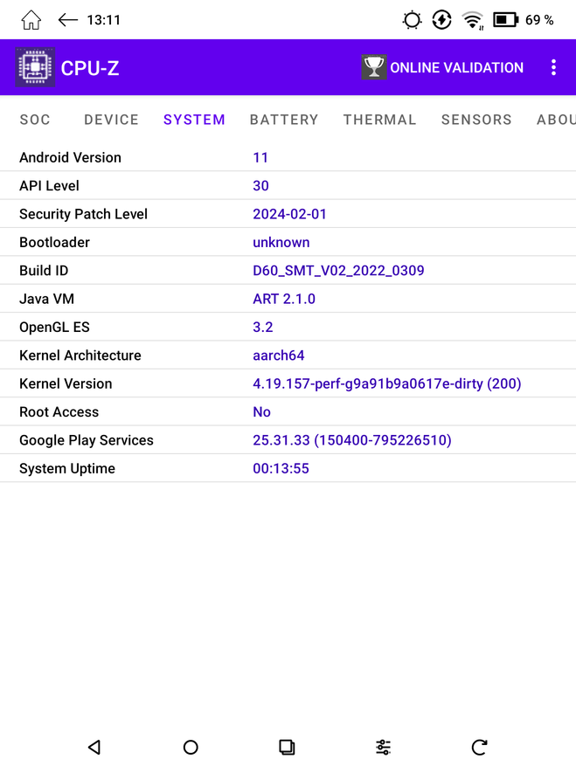Select 4.19.157-perf kernel version value
This screenshot has width=576, height=766.
click(387, 383)
